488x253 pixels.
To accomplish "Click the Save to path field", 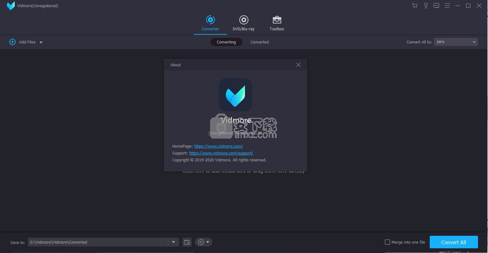I will click(x=98, y=242).
